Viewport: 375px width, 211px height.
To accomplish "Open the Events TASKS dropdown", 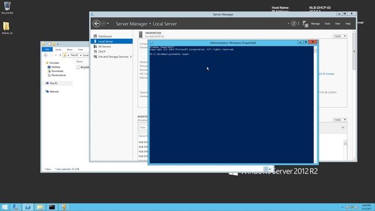I will pyautogui.click(x=340, y=120).
